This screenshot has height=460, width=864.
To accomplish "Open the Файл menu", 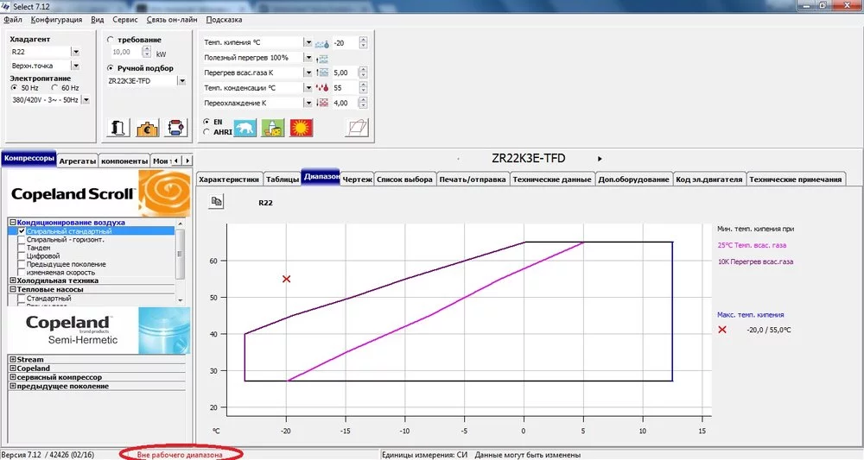I will 13,19.
